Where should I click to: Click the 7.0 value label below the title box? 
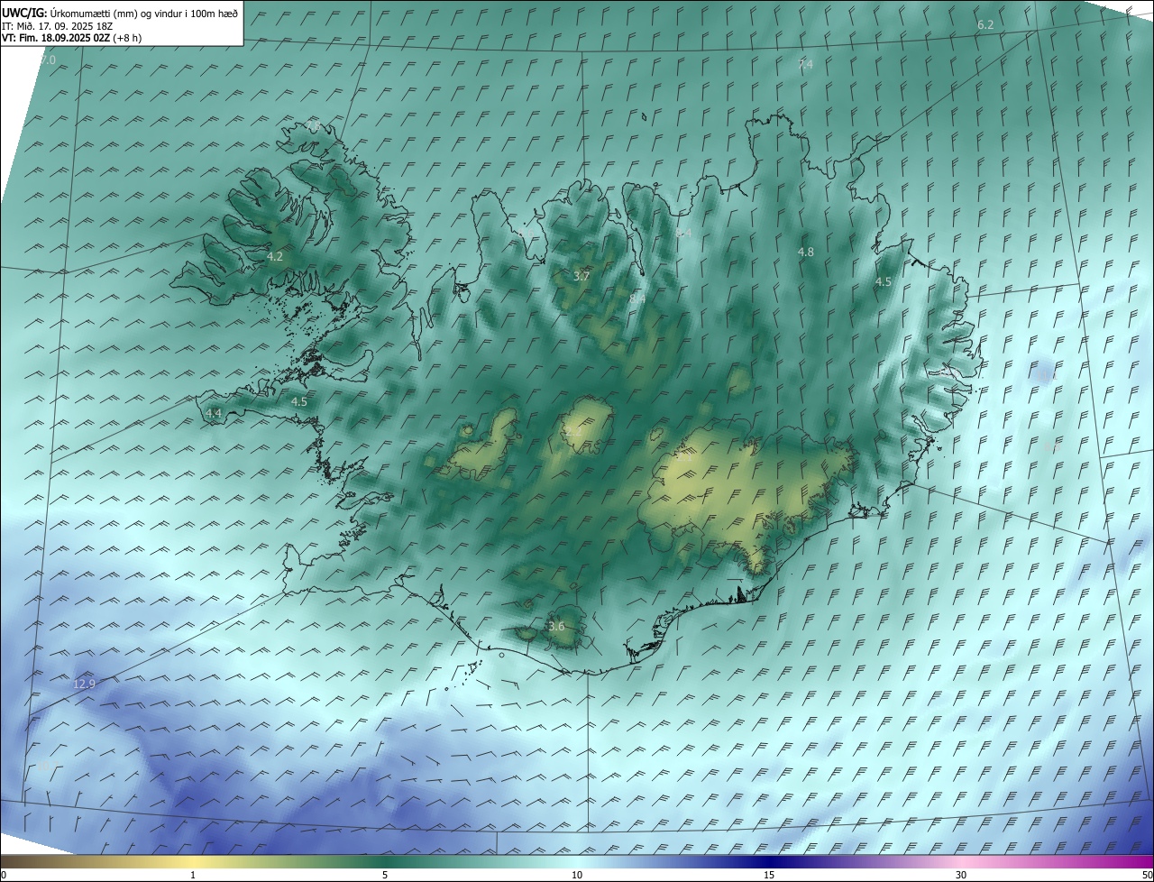48,60
